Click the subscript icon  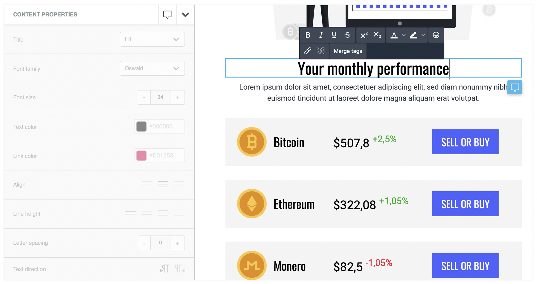(377, 35)
